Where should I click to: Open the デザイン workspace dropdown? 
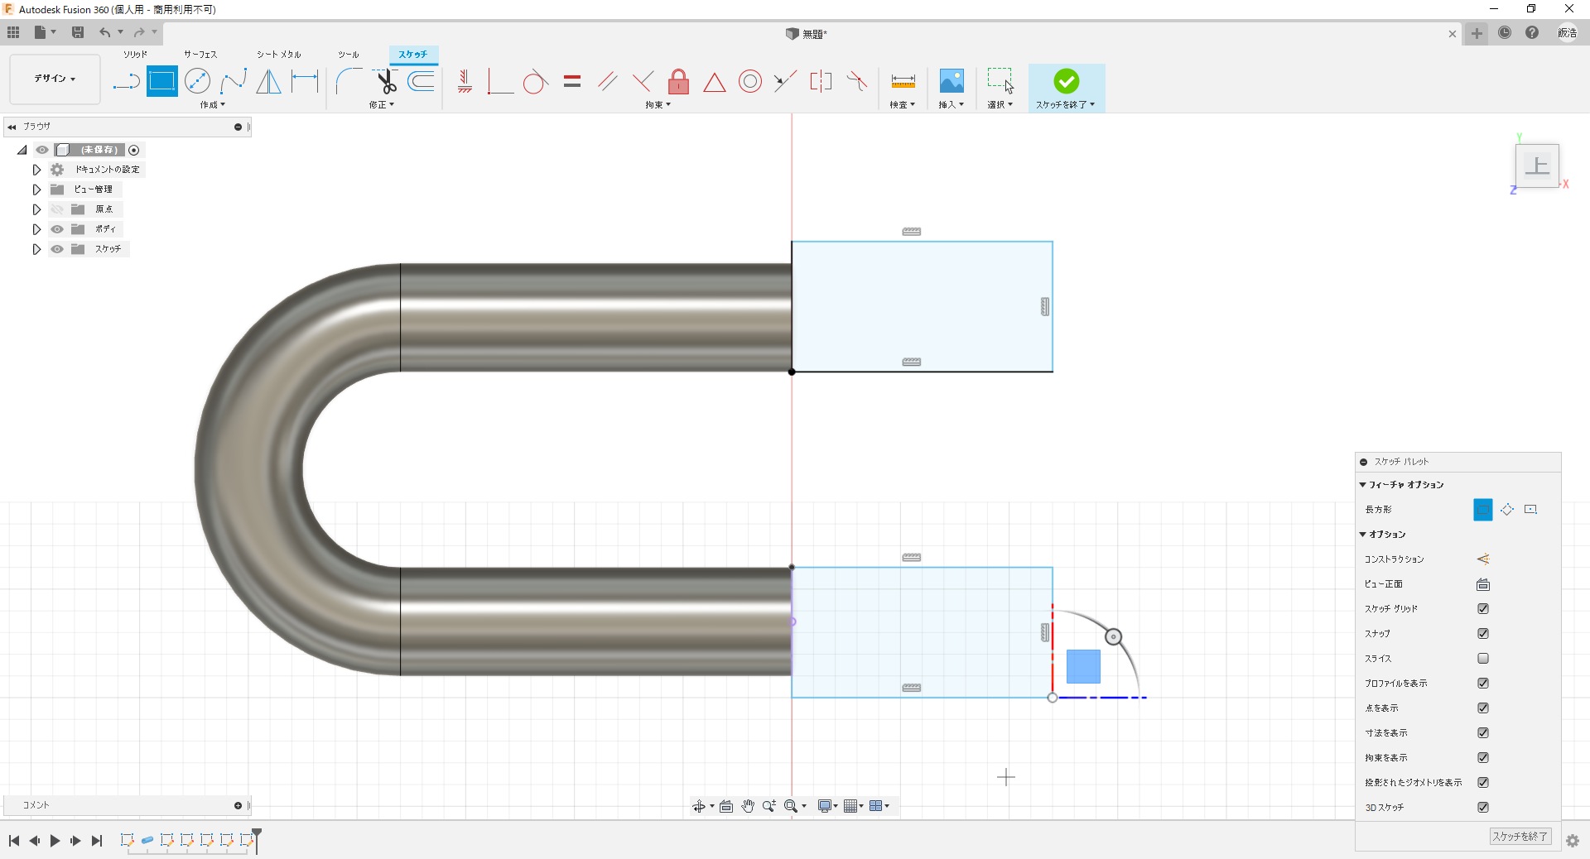(x=55, y=79)
